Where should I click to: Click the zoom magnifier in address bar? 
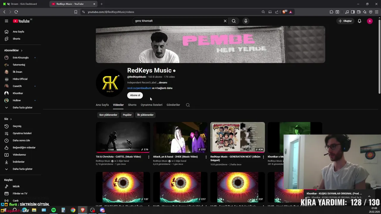[x=263, y=12]
